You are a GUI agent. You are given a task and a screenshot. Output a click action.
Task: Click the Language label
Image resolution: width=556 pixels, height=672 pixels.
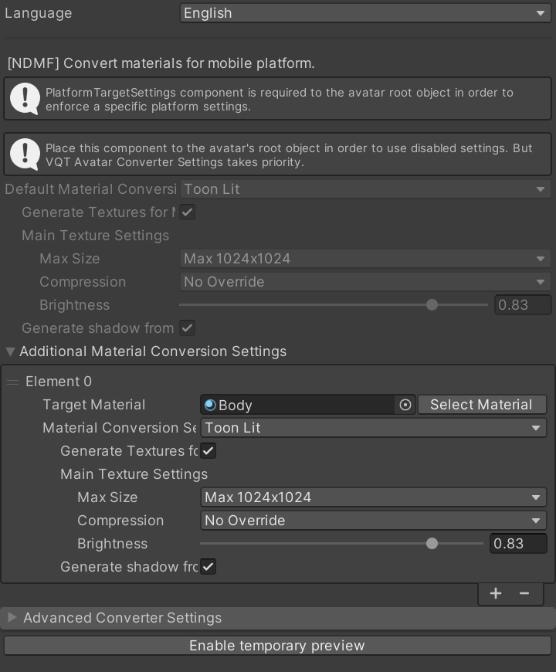(x=38, y=13)
